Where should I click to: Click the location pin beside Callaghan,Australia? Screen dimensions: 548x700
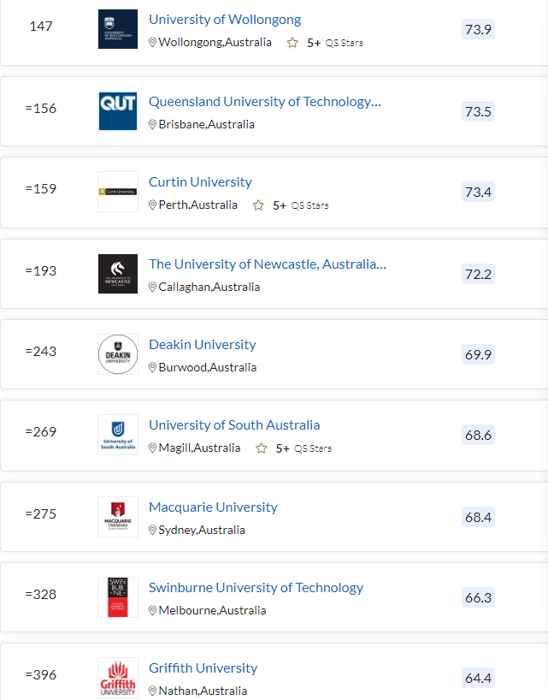[152, 287]
